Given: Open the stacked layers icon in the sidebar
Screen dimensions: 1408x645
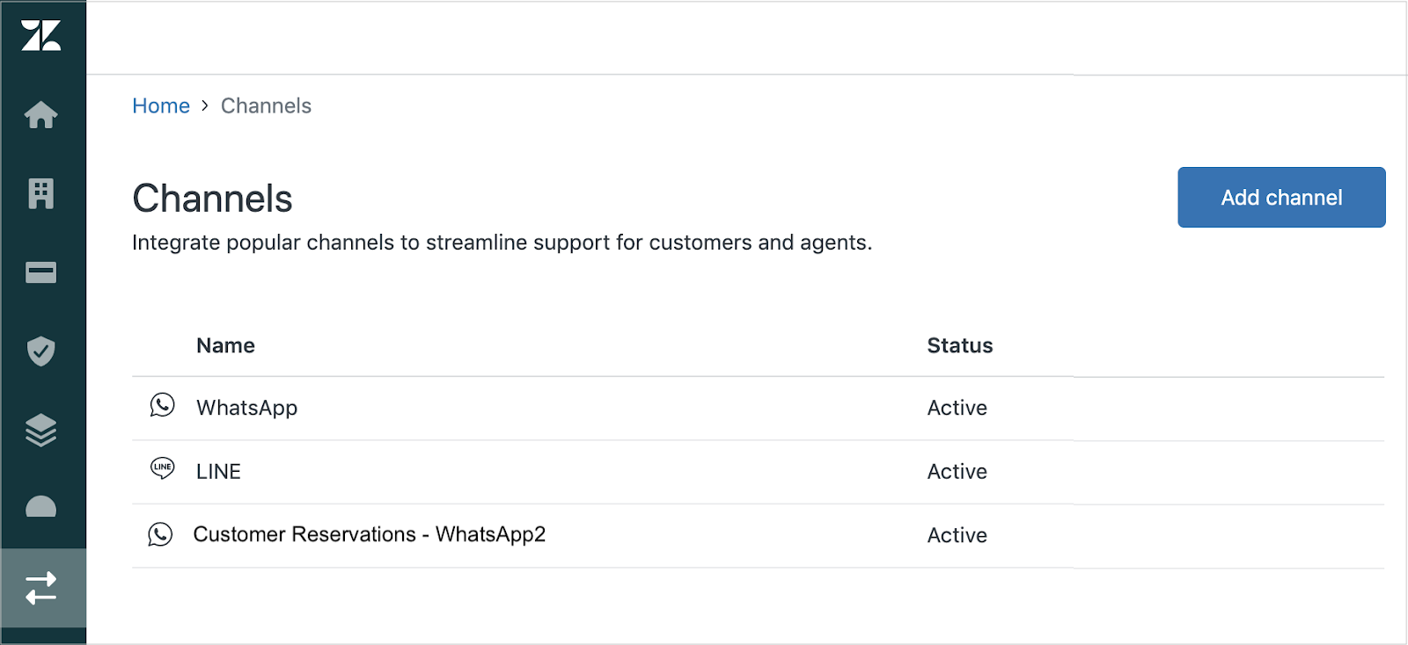Looking at the screenshot, I should pos(41,430).
